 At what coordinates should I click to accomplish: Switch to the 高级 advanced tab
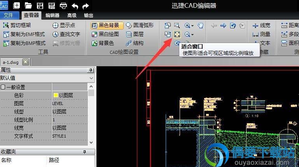coord(72,15)
